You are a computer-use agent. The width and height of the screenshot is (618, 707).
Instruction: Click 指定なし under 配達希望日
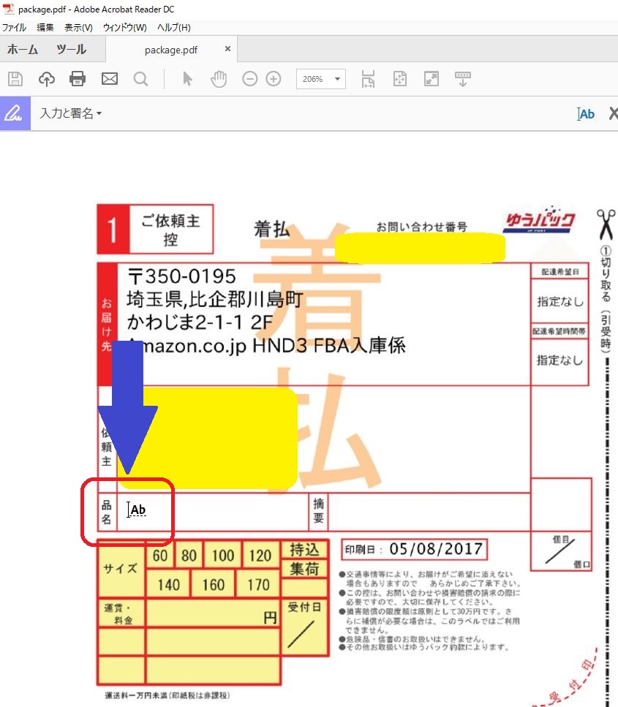pyautogui.click(x=559, y=301)
